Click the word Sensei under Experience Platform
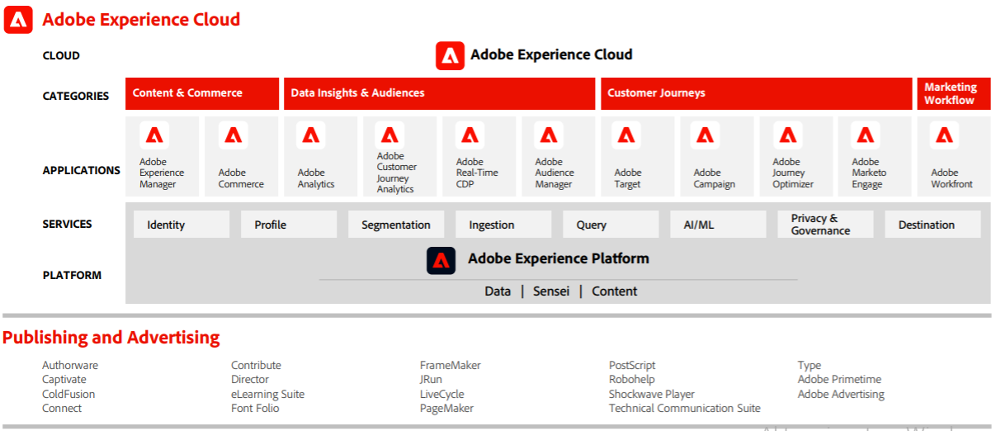Screen dimensions: 996x431 click(x=551, y=291)
